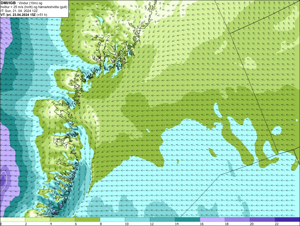Image resolution: width=300 pixels, height=226 pixels.
Task: Click the 'DMI/IGB : Vindur (10m) og' title text
Action: coord(21,3)
